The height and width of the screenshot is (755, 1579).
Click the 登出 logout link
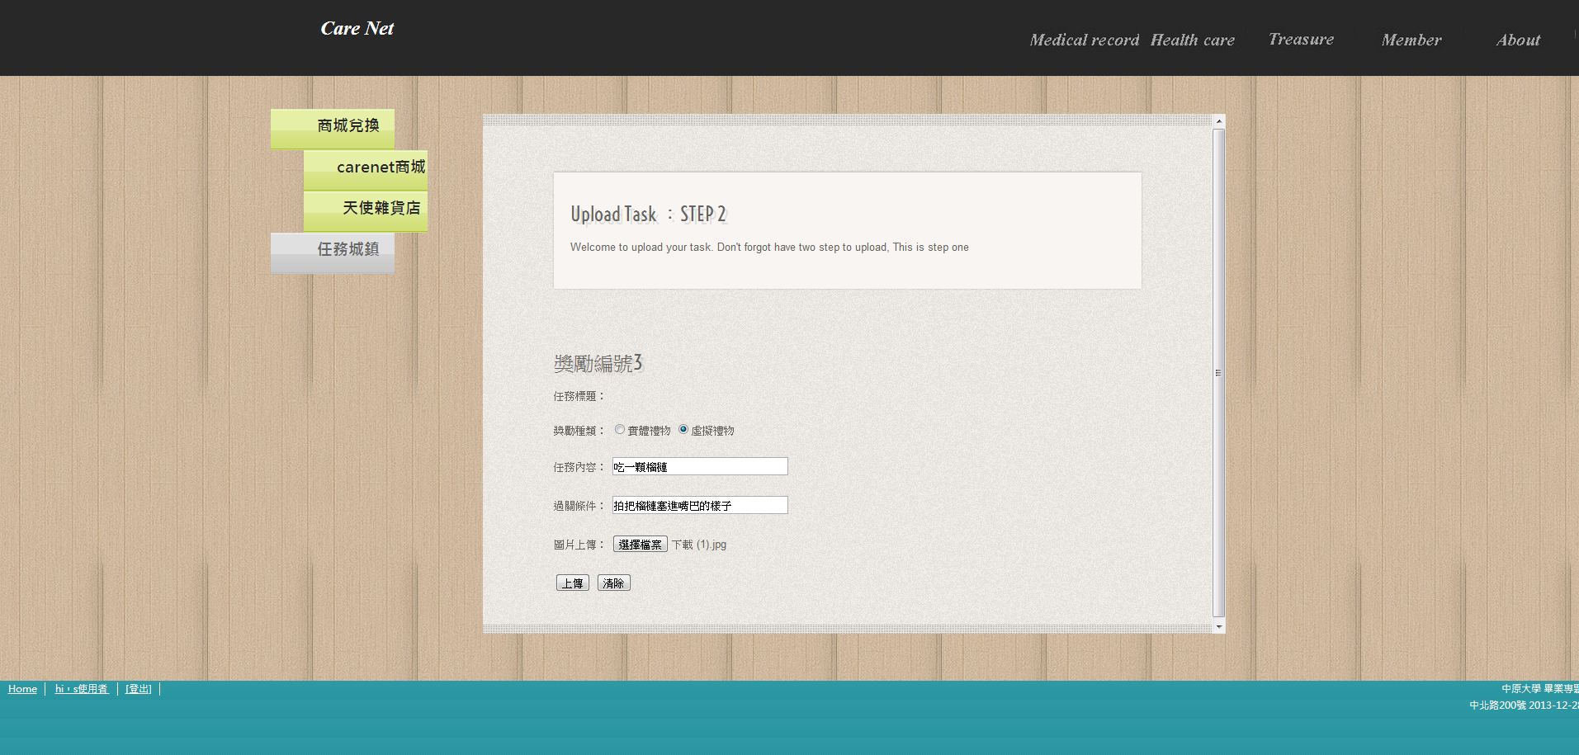(138, 689)
